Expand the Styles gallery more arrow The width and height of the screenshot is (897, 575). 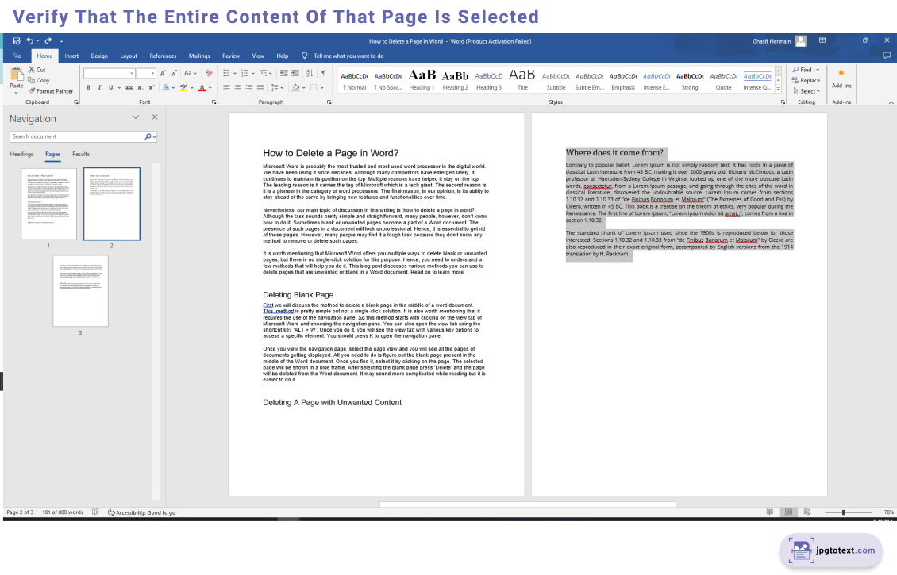point(778,89)
